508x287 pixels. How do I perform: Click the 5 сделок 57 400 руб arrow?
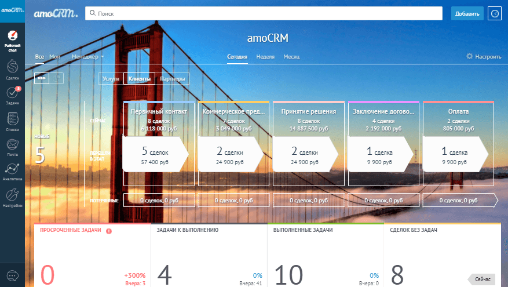coord(155,154)
